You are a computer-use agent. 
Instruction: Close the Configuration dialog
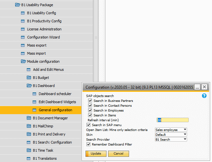(204, 87)
